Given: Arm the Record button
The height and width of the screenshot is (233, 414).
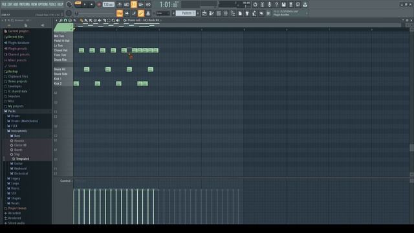Looking at the screenshot, I should click(99, 5).
